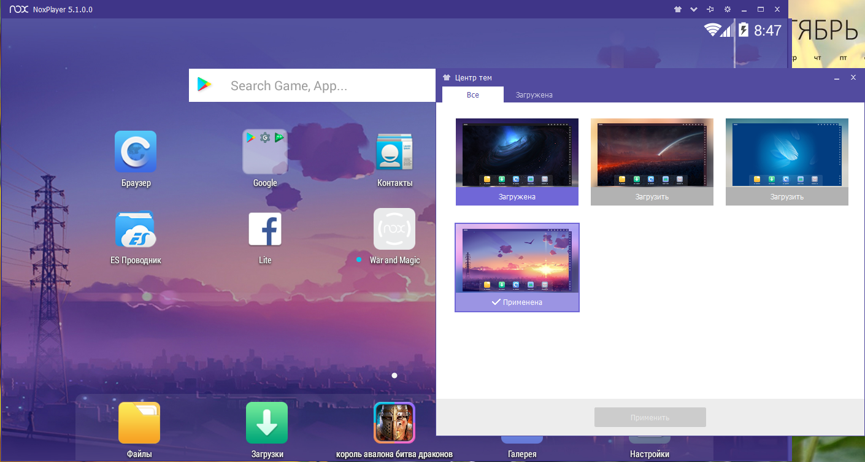Click the pin window icon in title bar
Screen dimensions: 865x462
(710, 9)
